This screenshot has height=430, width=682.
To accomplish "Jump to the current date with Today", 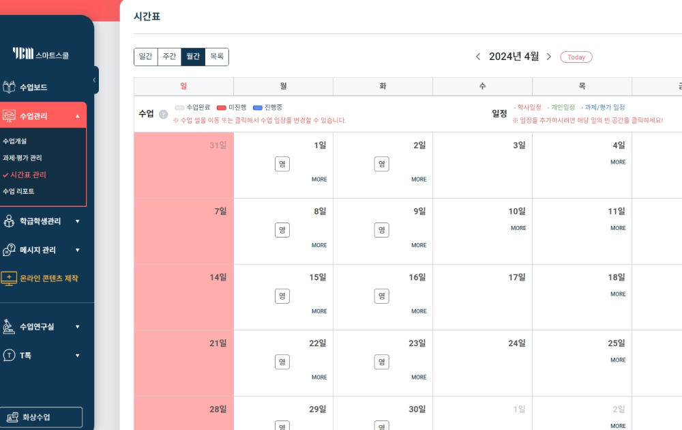I will 576,57.
